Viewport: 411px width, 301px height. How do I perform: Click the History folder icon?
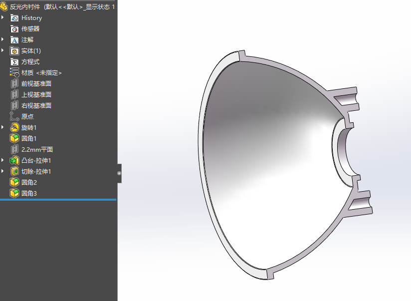[14, 18]
